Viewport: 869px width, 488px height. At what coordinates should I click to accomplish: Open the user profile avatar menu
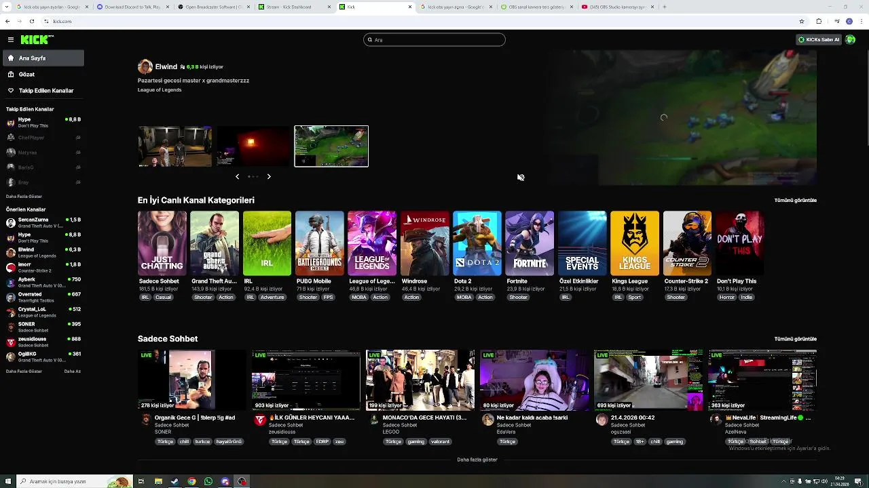click(x=850, y=40)
